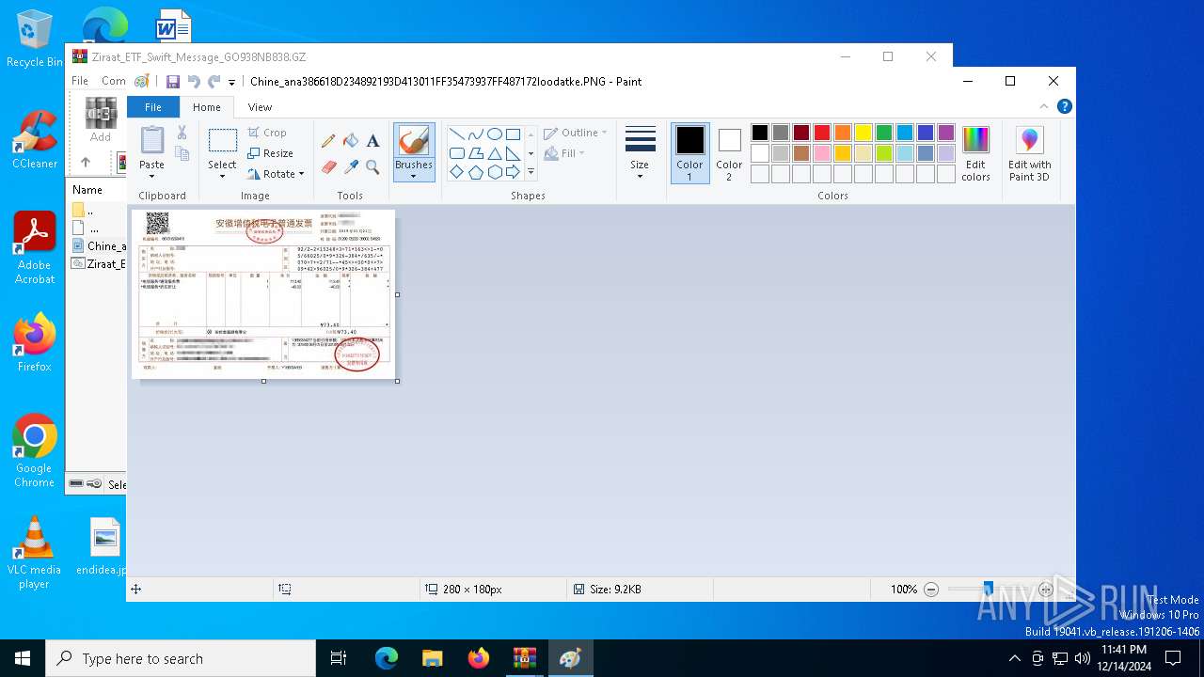Select the Text tool

tap(372, 141)
